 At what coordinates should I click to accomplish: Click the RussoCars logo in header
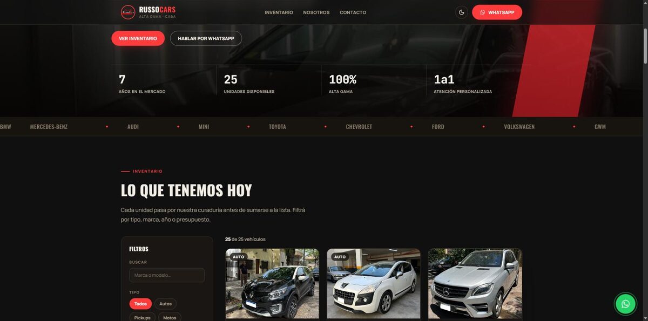[148, 12]
